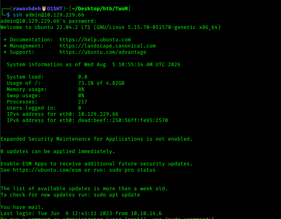
Task: Click the 'Enable ESM Apps' line
Action: 97,164
